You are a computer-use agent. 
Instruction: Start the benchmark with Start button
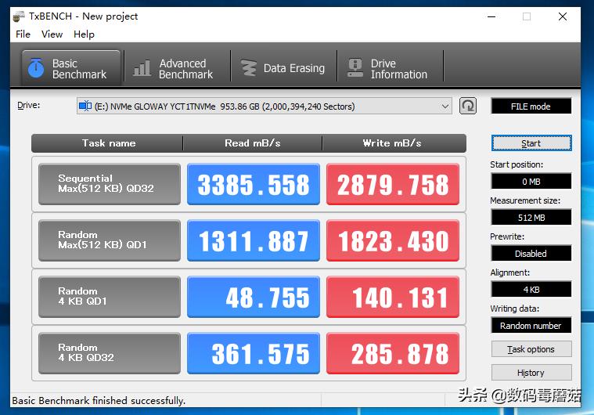pyautogui.click(x=531, y=143)
